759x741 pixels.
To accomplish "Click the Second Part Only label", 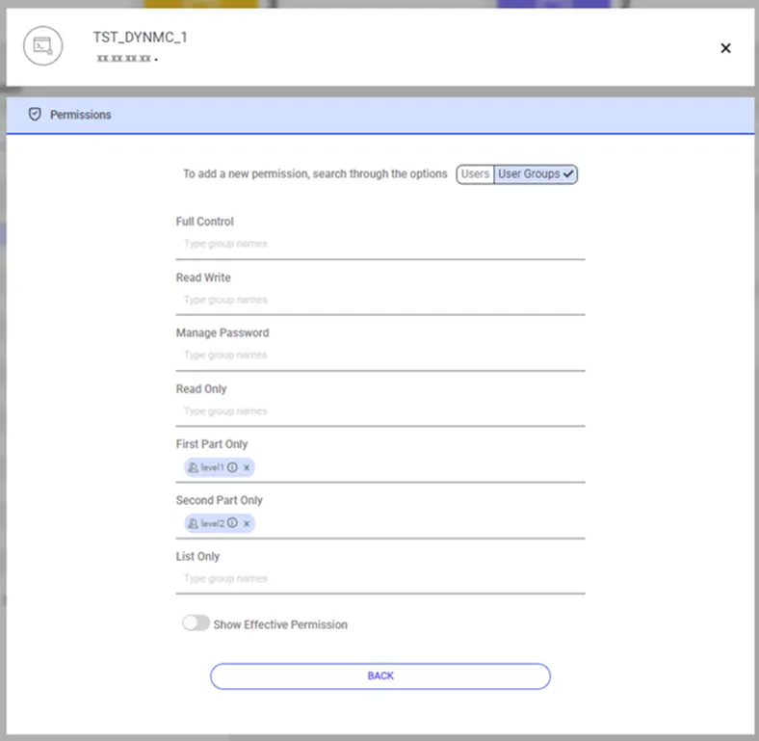I will click(x=220, y=500).
